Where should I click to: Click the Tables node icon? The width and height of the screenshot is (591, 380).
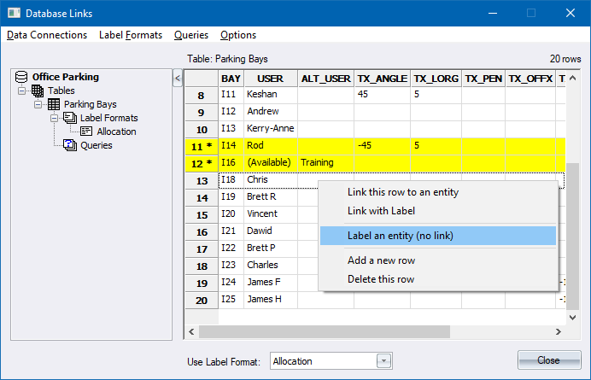tap(38, 91)
